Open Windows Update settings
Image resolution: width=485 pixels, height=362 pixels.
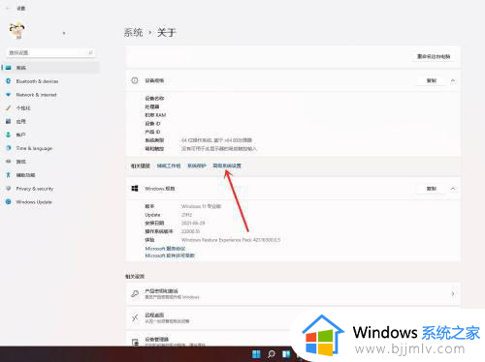click(50, 202)
